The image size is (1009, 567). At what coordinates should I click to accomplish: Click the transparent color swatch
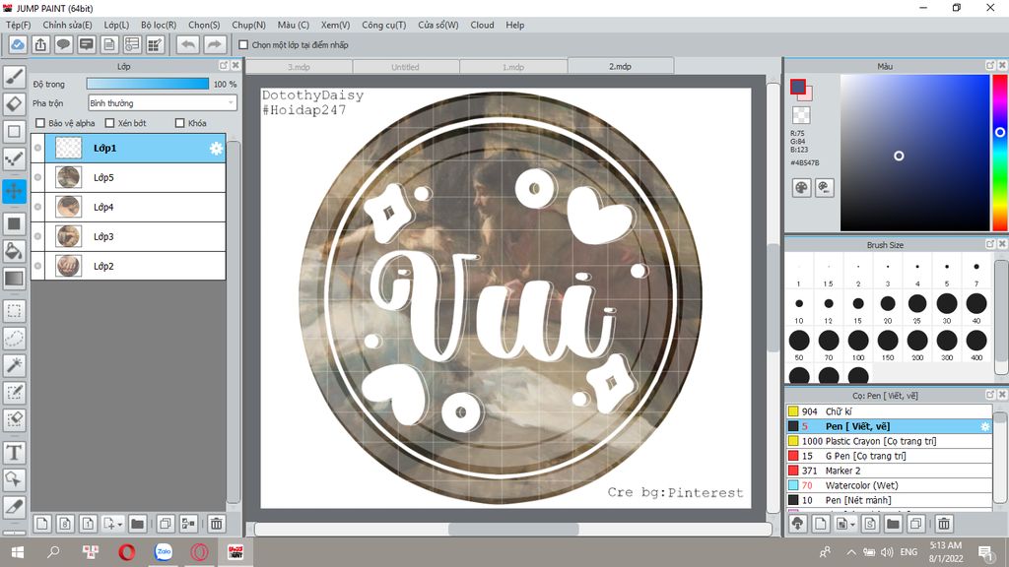point(801,115)
